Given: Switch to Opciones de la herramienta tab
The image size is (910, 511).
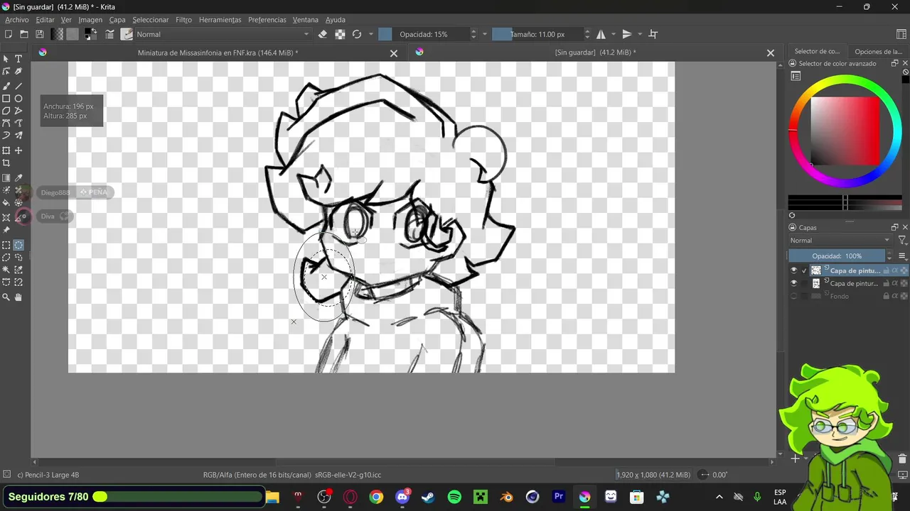Looking at the screenshot, I should pyautogui.click(x=878, y=51).
